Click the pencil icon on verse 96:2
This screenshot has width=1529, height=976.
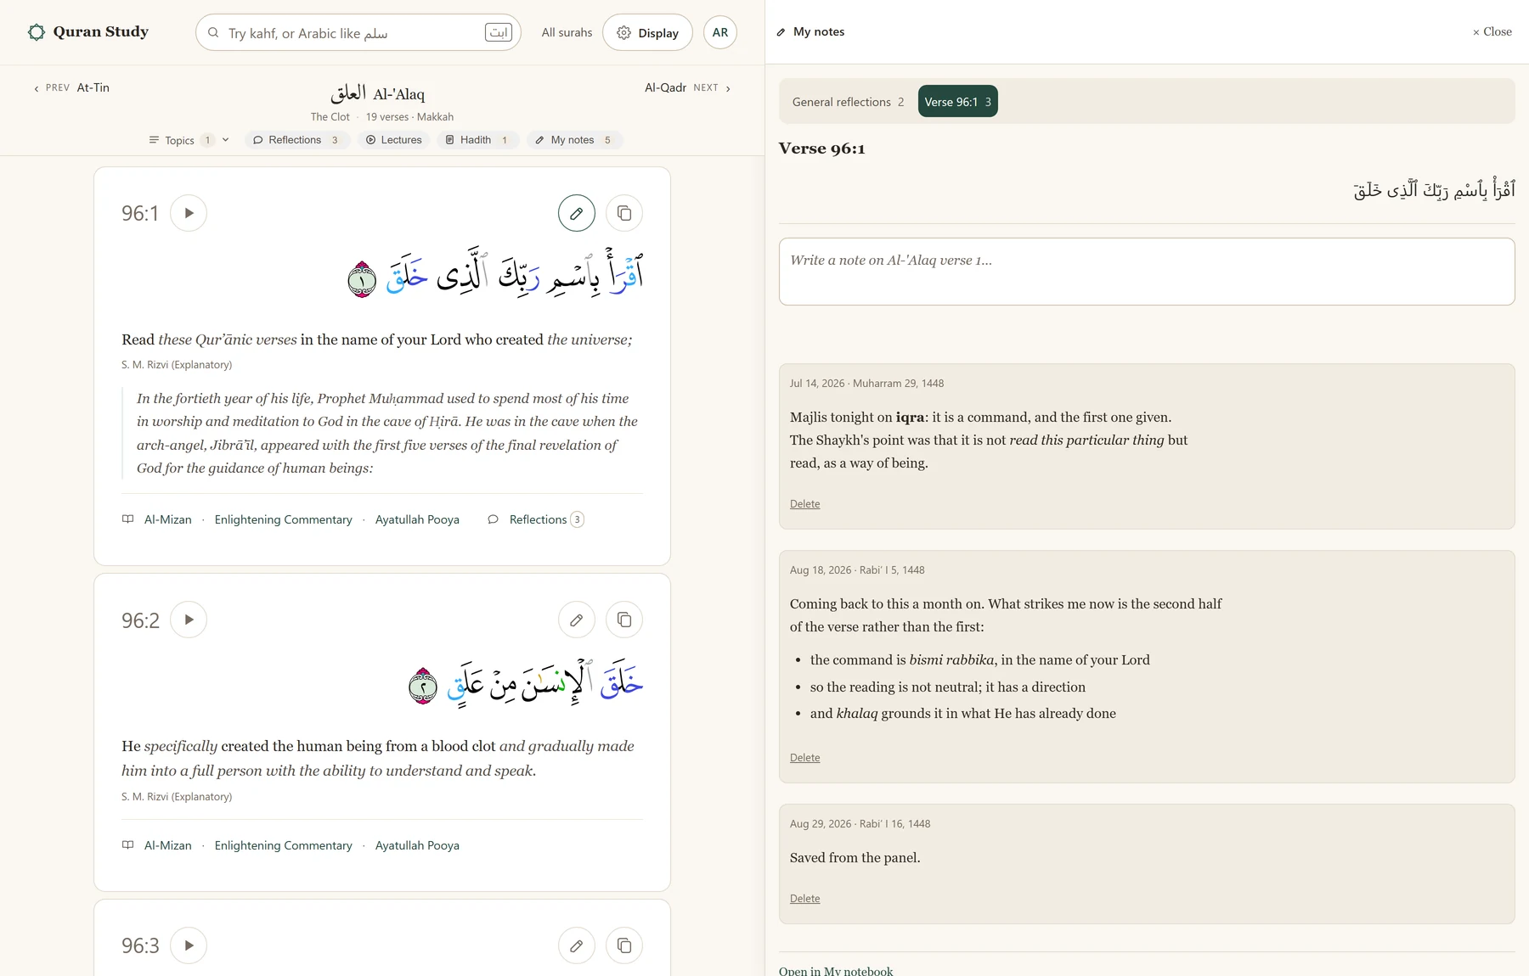coord(577,620)
